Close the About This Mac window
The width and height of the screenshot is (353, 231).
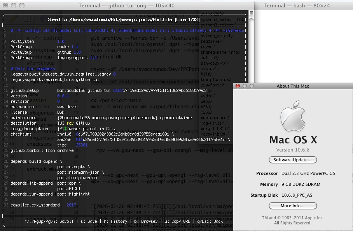coord(238,86)
